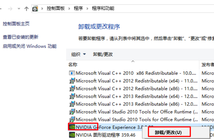
Task: Select Visual C++ 2012 Redistributable (x86) text
Action: coord(137,88)
